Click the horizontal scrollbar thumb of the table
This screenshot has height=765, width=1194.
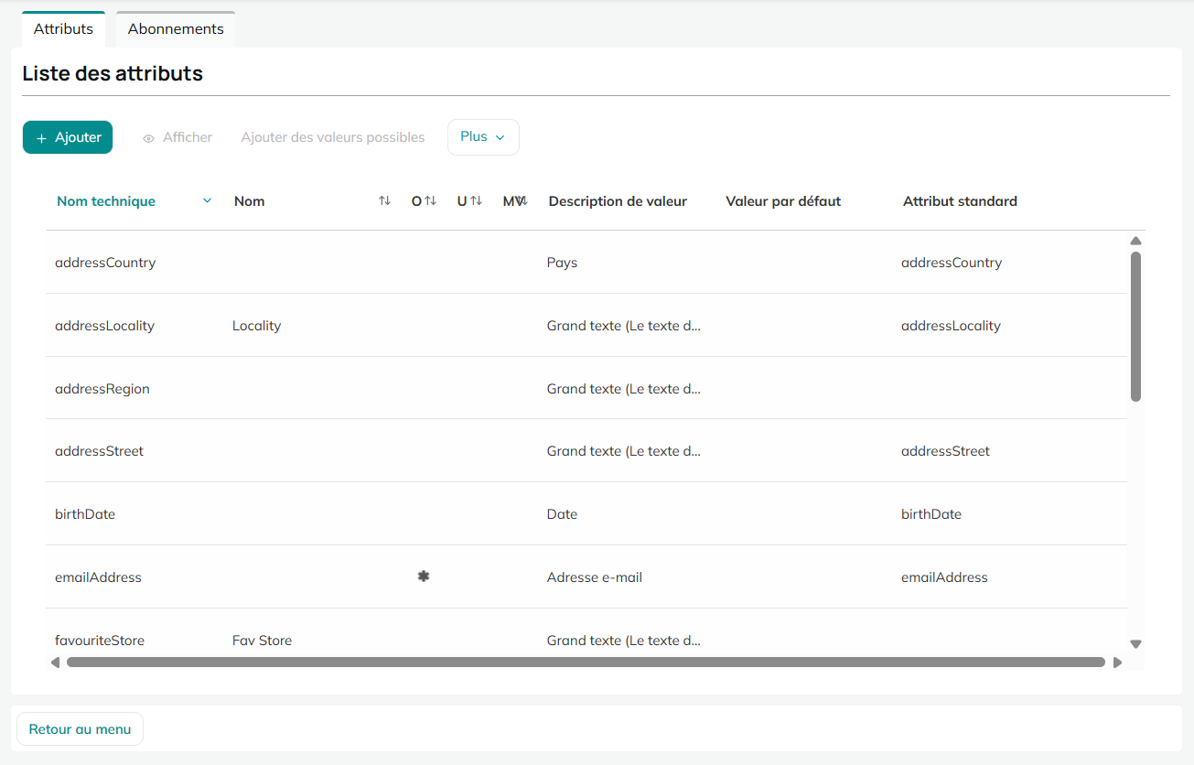coord(586,663)
